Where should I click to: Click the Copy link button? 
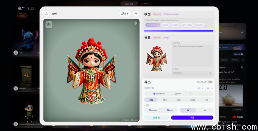[237, 109]
